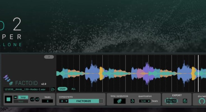
Task: Enable loop playback mode
Action: click(x=23, y=97)
